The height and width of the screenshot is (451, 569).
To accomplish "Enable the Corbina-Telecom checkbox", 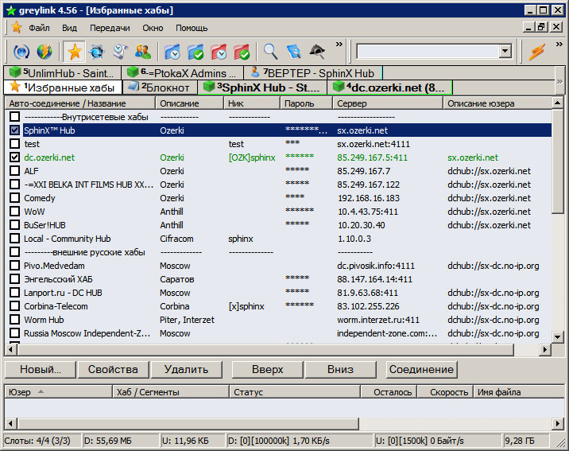I will point(14,305).
